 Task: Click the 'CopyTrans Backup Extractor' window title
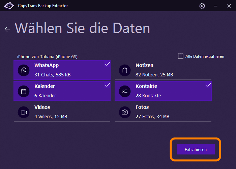pyautogui.click(x=43, y=6)
